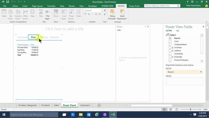Select the Bikes tile
Image resolution: width=209 pixels, height=118 pixels.
[x=33, y=37]
